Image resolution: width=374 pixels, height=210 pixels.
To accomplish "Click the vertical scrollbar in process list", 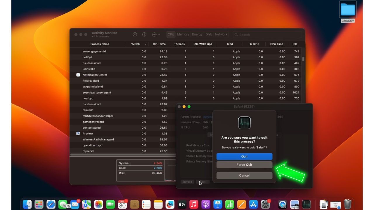I will pyautogui.click(x=303, y=59).
